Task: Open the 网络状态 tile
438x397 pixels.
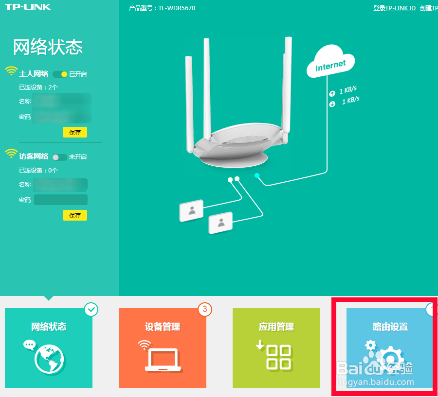Action: 49,348
